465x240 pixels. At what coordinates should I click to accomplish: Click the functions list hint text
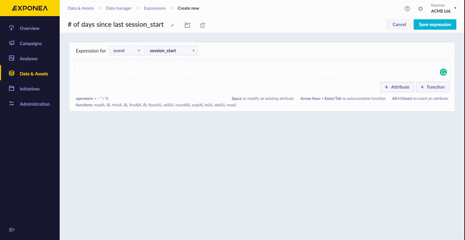coord(156,105)
